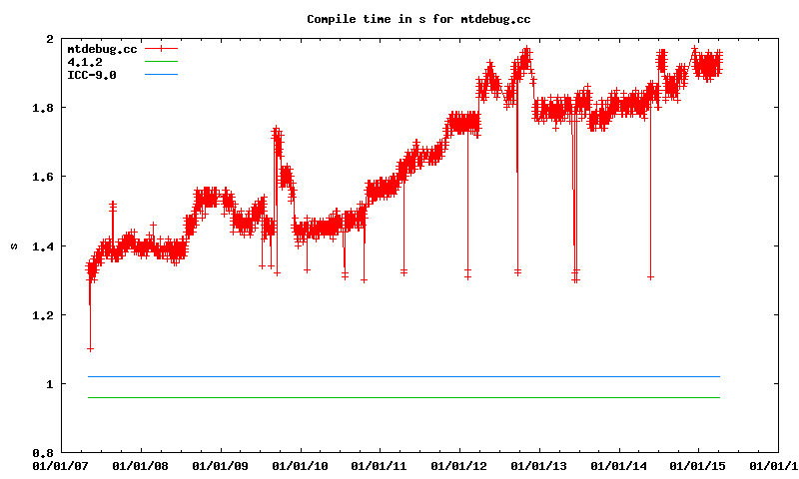
Task: Click the green line sample beside 4.1.2
Action: 160,62
